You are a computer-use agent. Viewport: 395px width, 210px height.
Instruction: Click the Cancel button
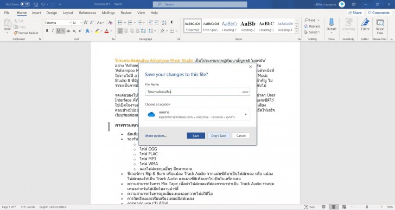pyautogui.click(x=241, y=136)
